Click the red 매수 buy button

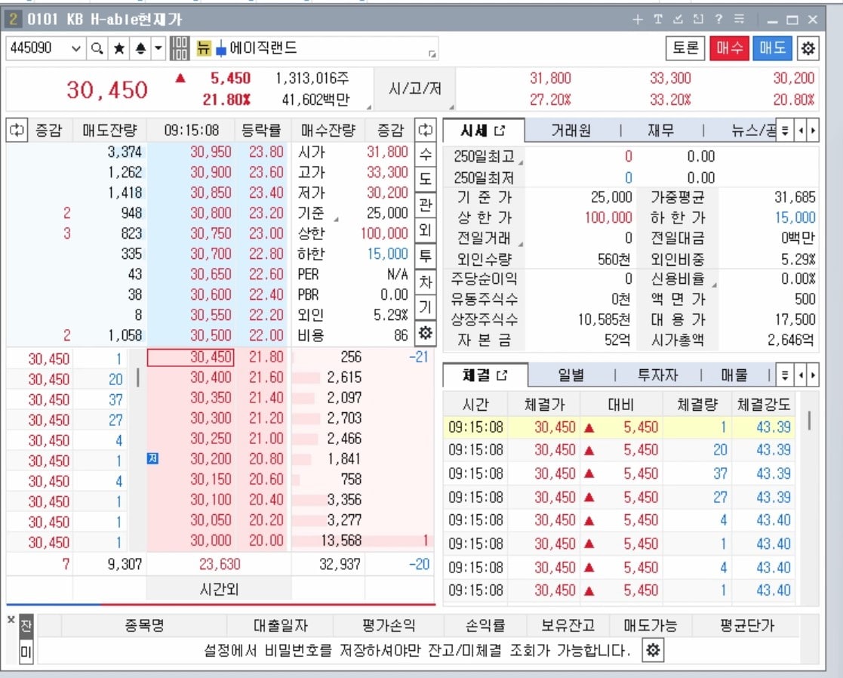pyautogui.click(x=729, y=48)
